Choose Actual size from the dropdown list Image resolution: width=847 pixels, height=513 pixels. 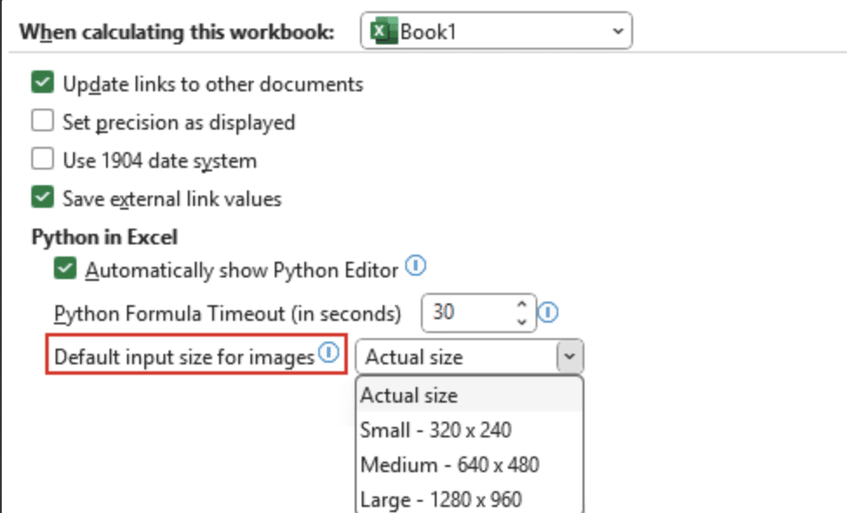pyautogui.click(x=409, y=395)
